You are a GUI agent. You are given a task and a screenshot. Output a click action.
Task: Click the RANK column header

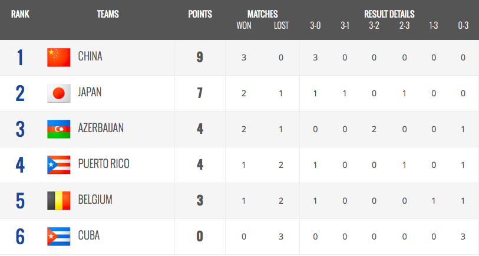(20, 14)
